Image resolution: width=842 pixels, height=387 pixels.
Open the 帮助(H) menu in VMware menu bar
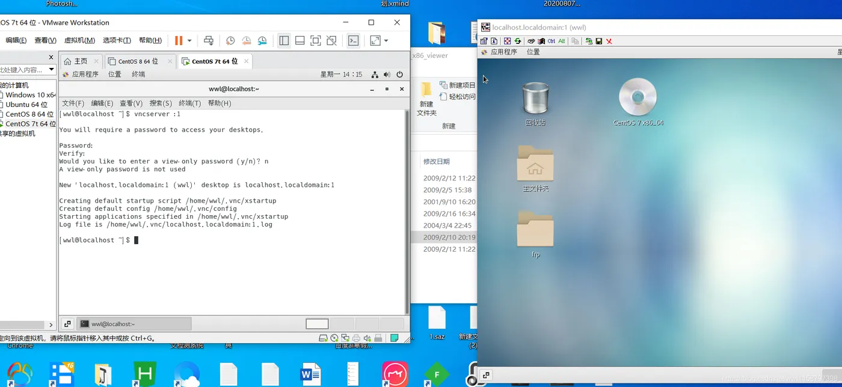(150, 40)
